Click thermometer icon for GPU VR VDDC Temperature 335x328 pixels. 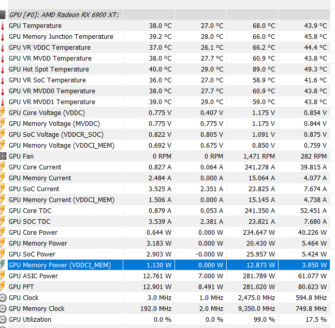click(3, 48)
